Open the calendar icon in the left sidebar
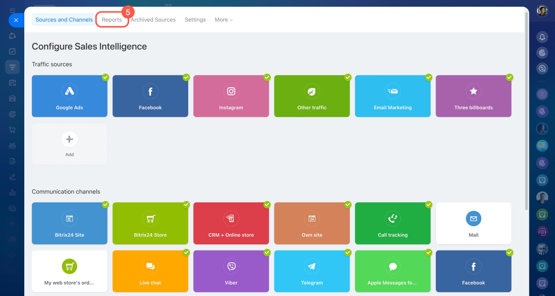This screenshot has height=296, width=555. click(x=12, y=83)
